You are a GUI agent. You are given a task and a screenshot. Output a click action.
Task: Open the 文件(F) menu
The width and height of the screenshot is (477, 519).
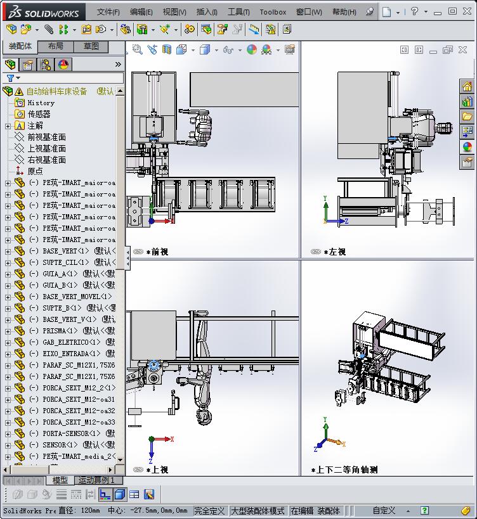pos(108,12)
